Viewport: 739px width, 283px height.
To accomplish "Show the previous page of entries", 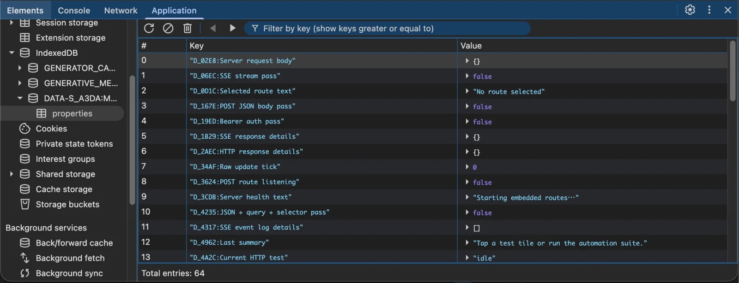I will click(x=213, y=28).
